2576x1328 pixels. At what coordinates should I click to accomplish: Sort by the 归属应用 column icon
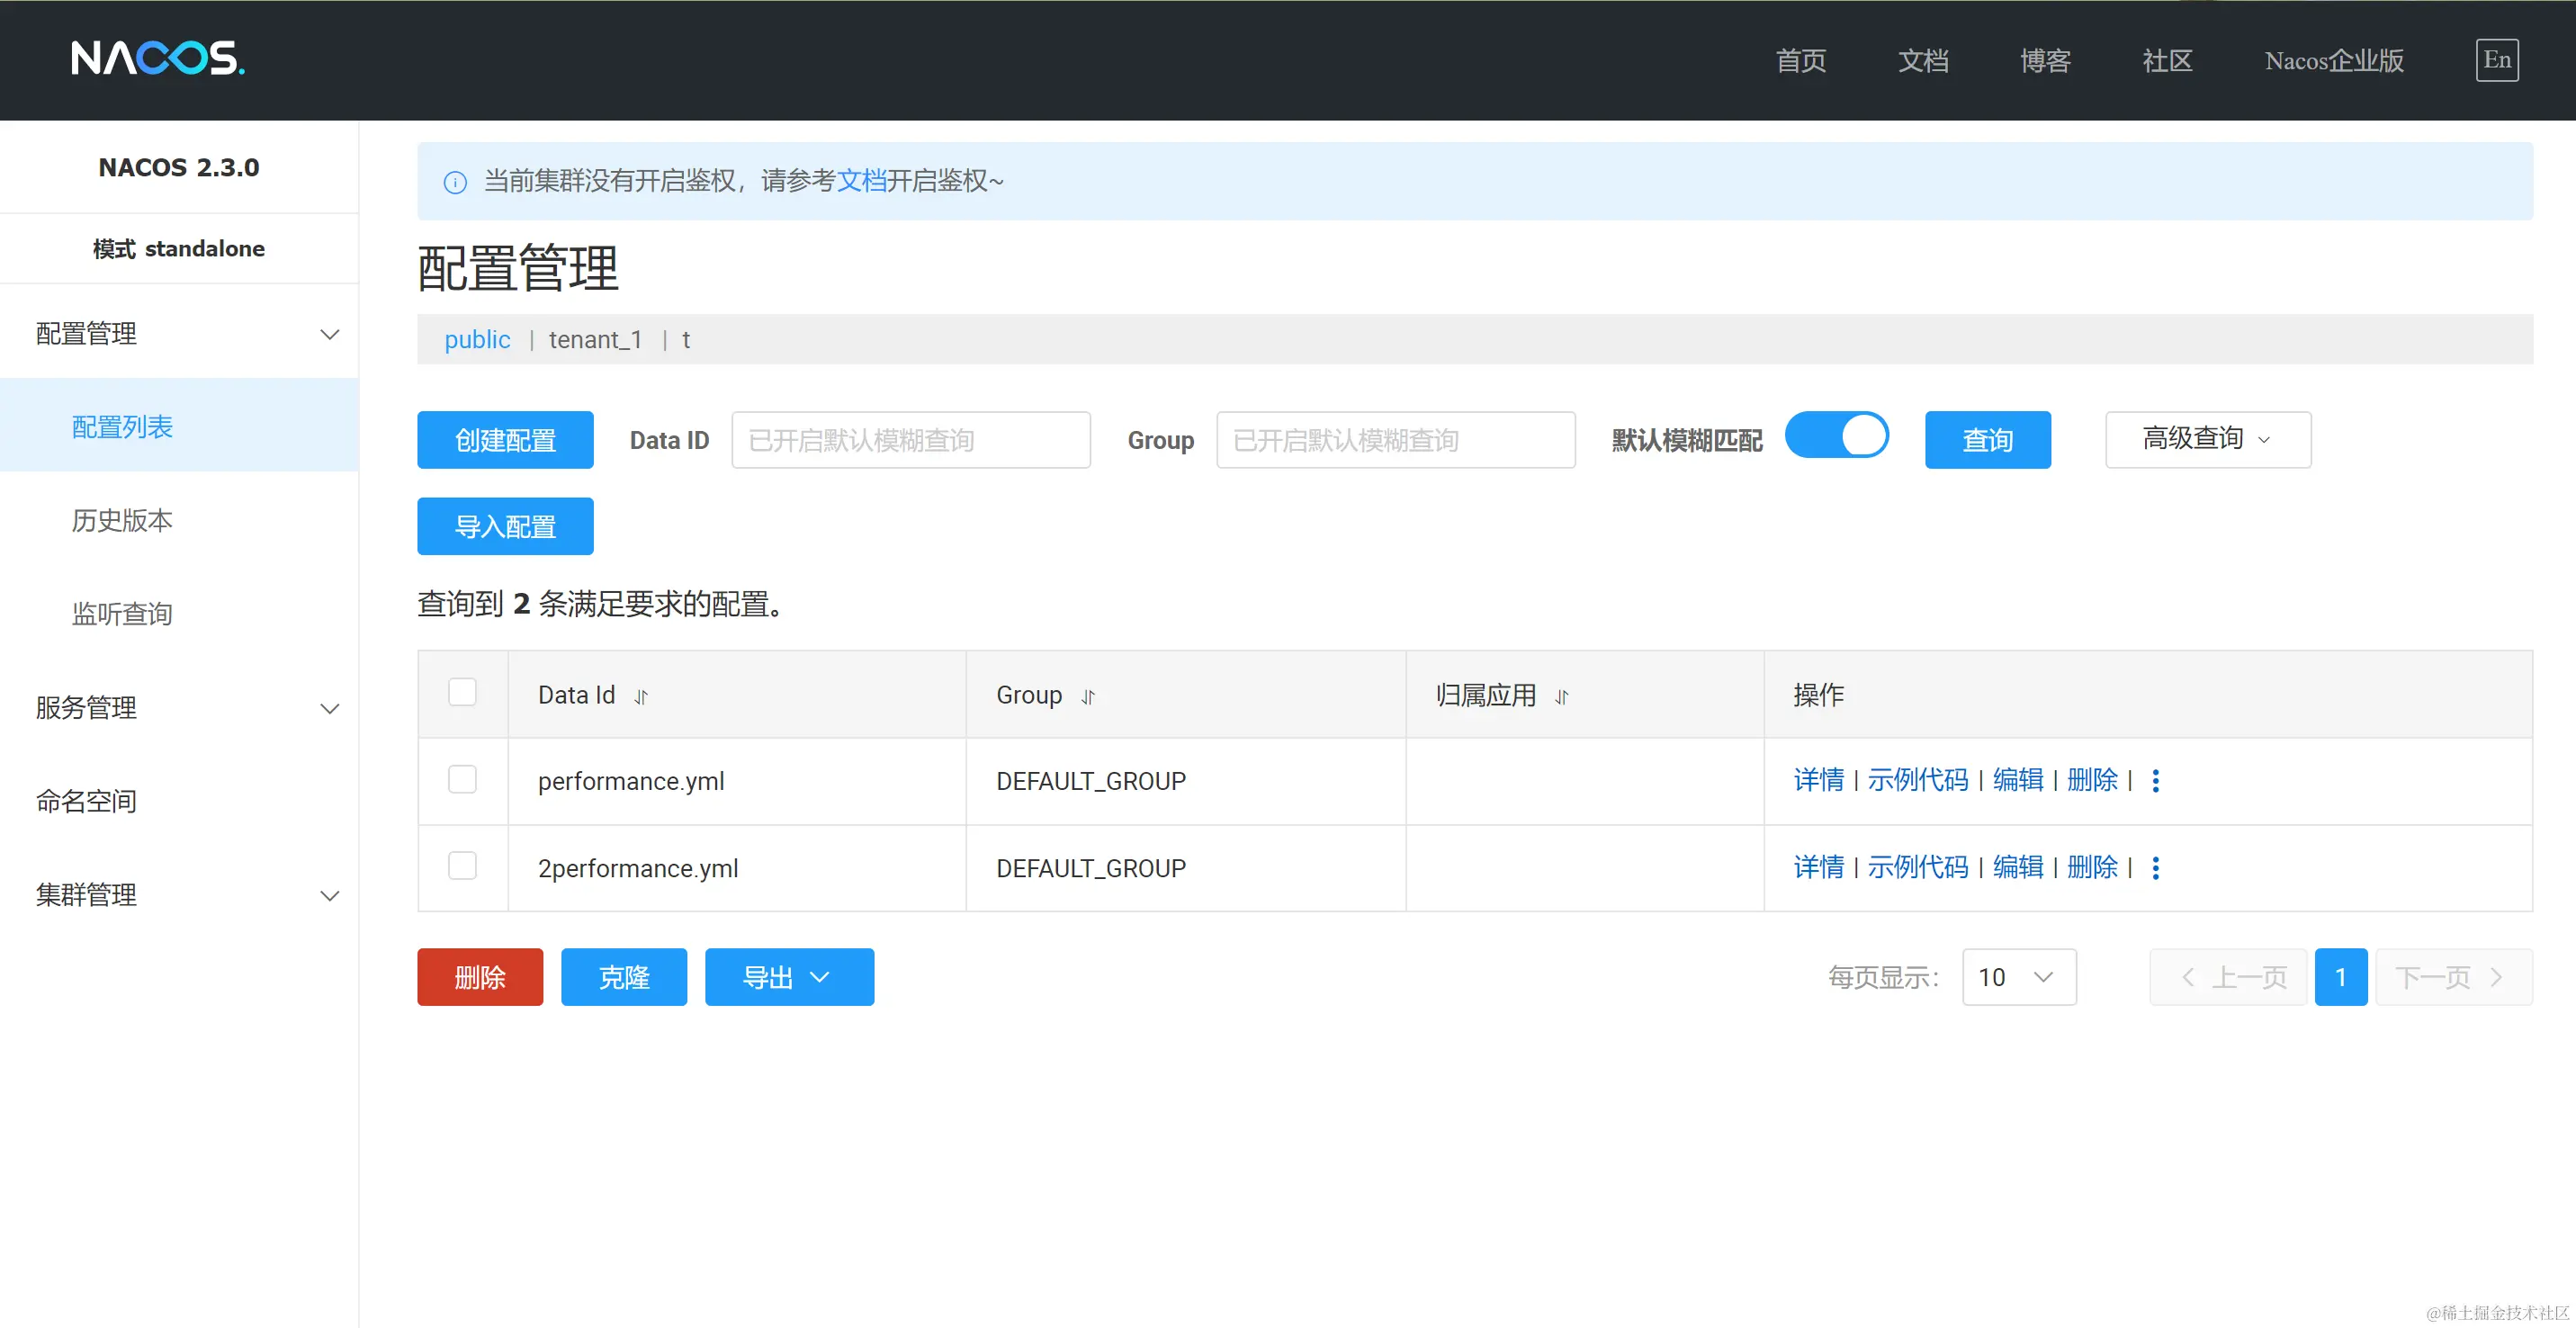point(1561,697)
